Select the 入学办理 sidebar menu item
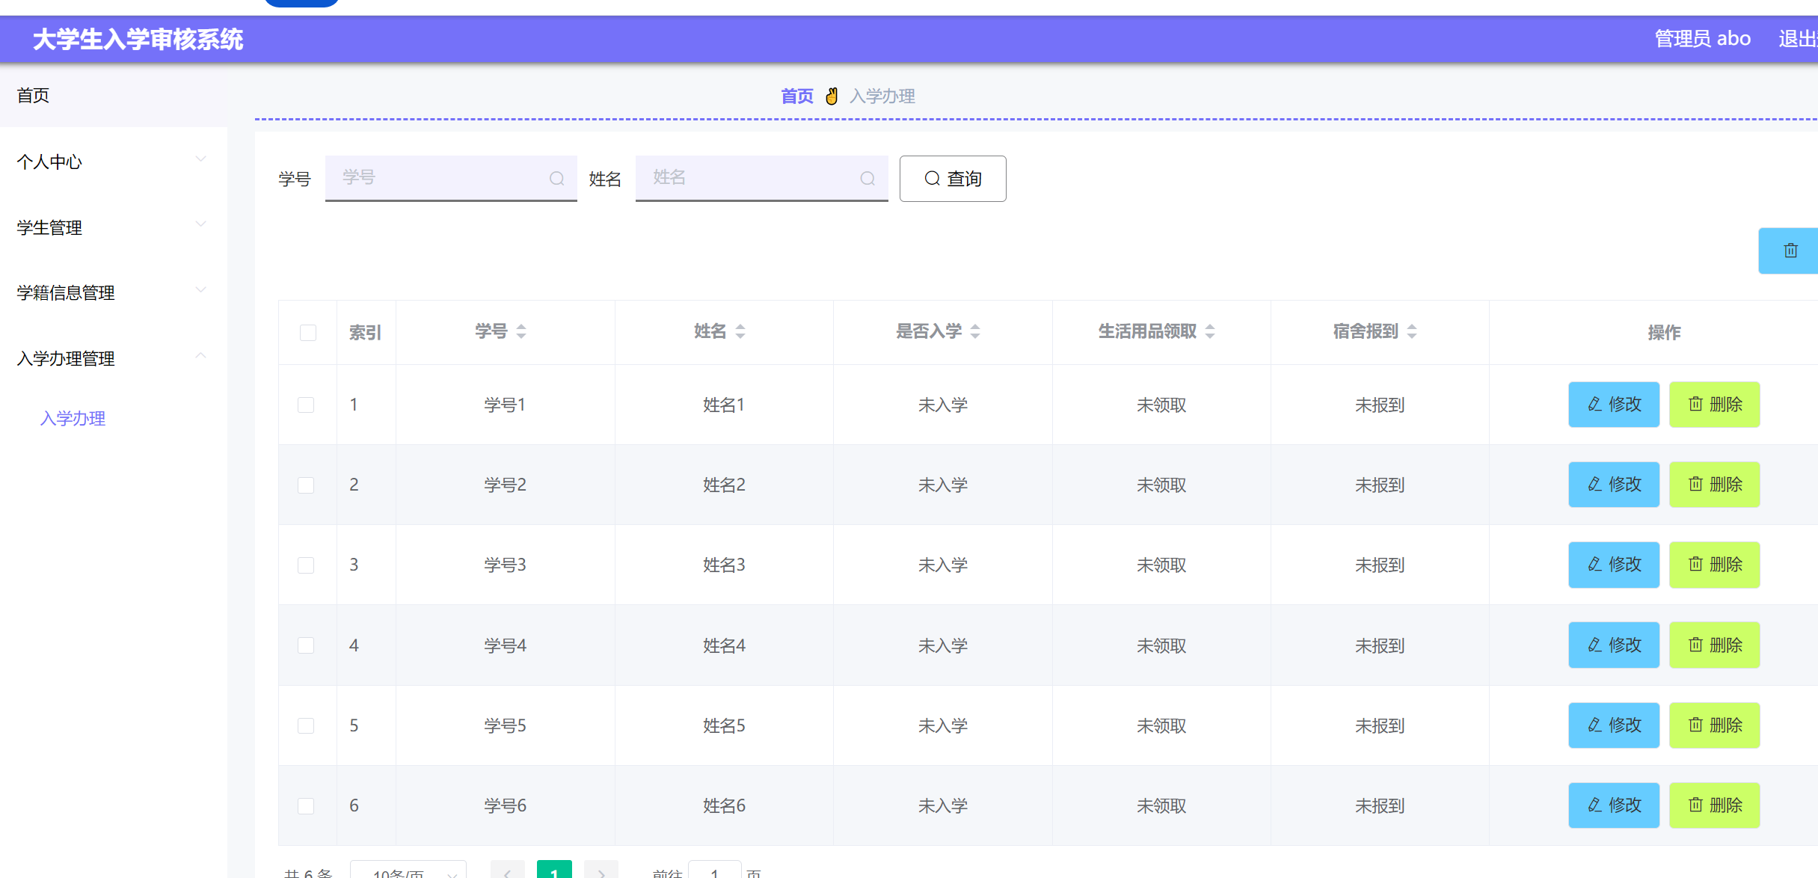 pos(73,419)
